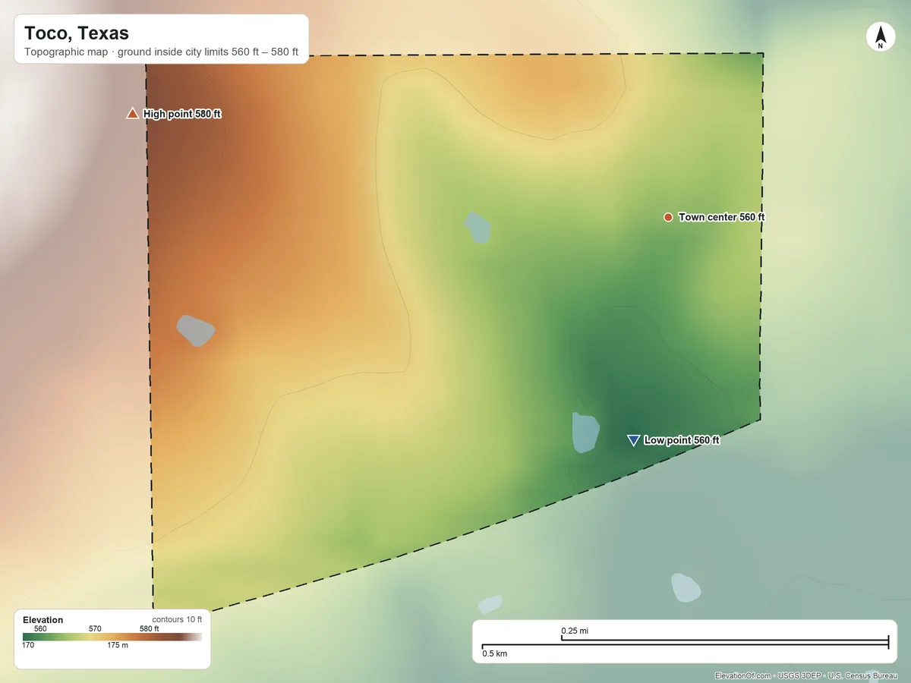Click the '170' meter legend tick label
The image size is (911, 683).
tap(28, 645)
